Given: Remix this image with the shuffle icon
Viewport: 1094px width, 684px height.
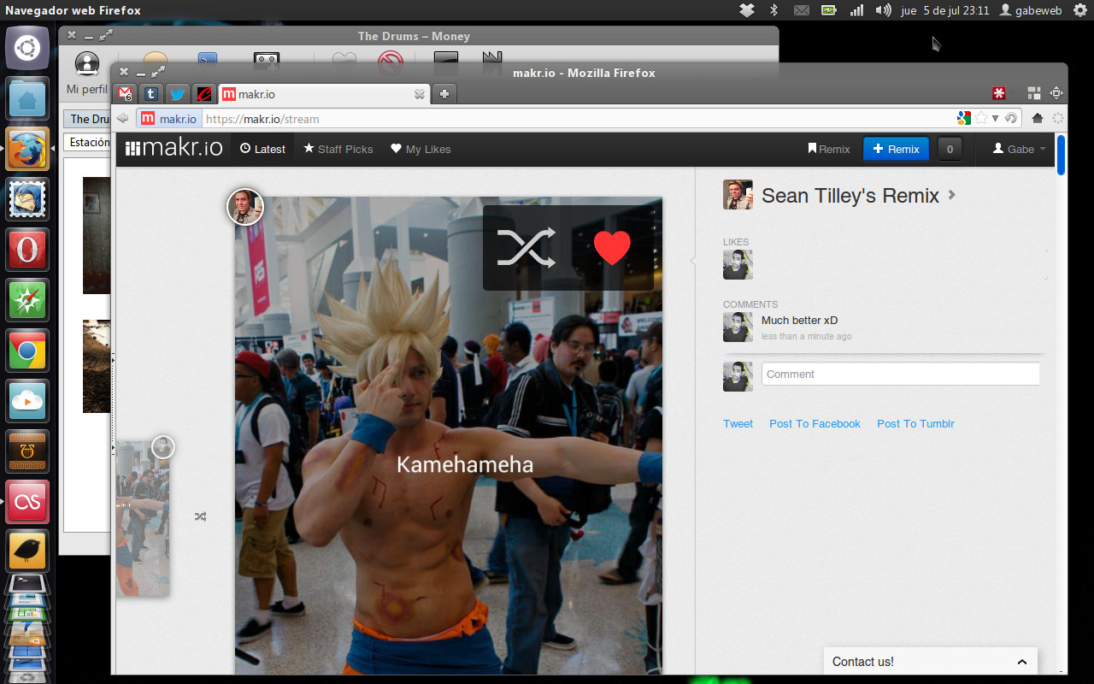Looking at the screenshot, I should click(x=526, y=248).
